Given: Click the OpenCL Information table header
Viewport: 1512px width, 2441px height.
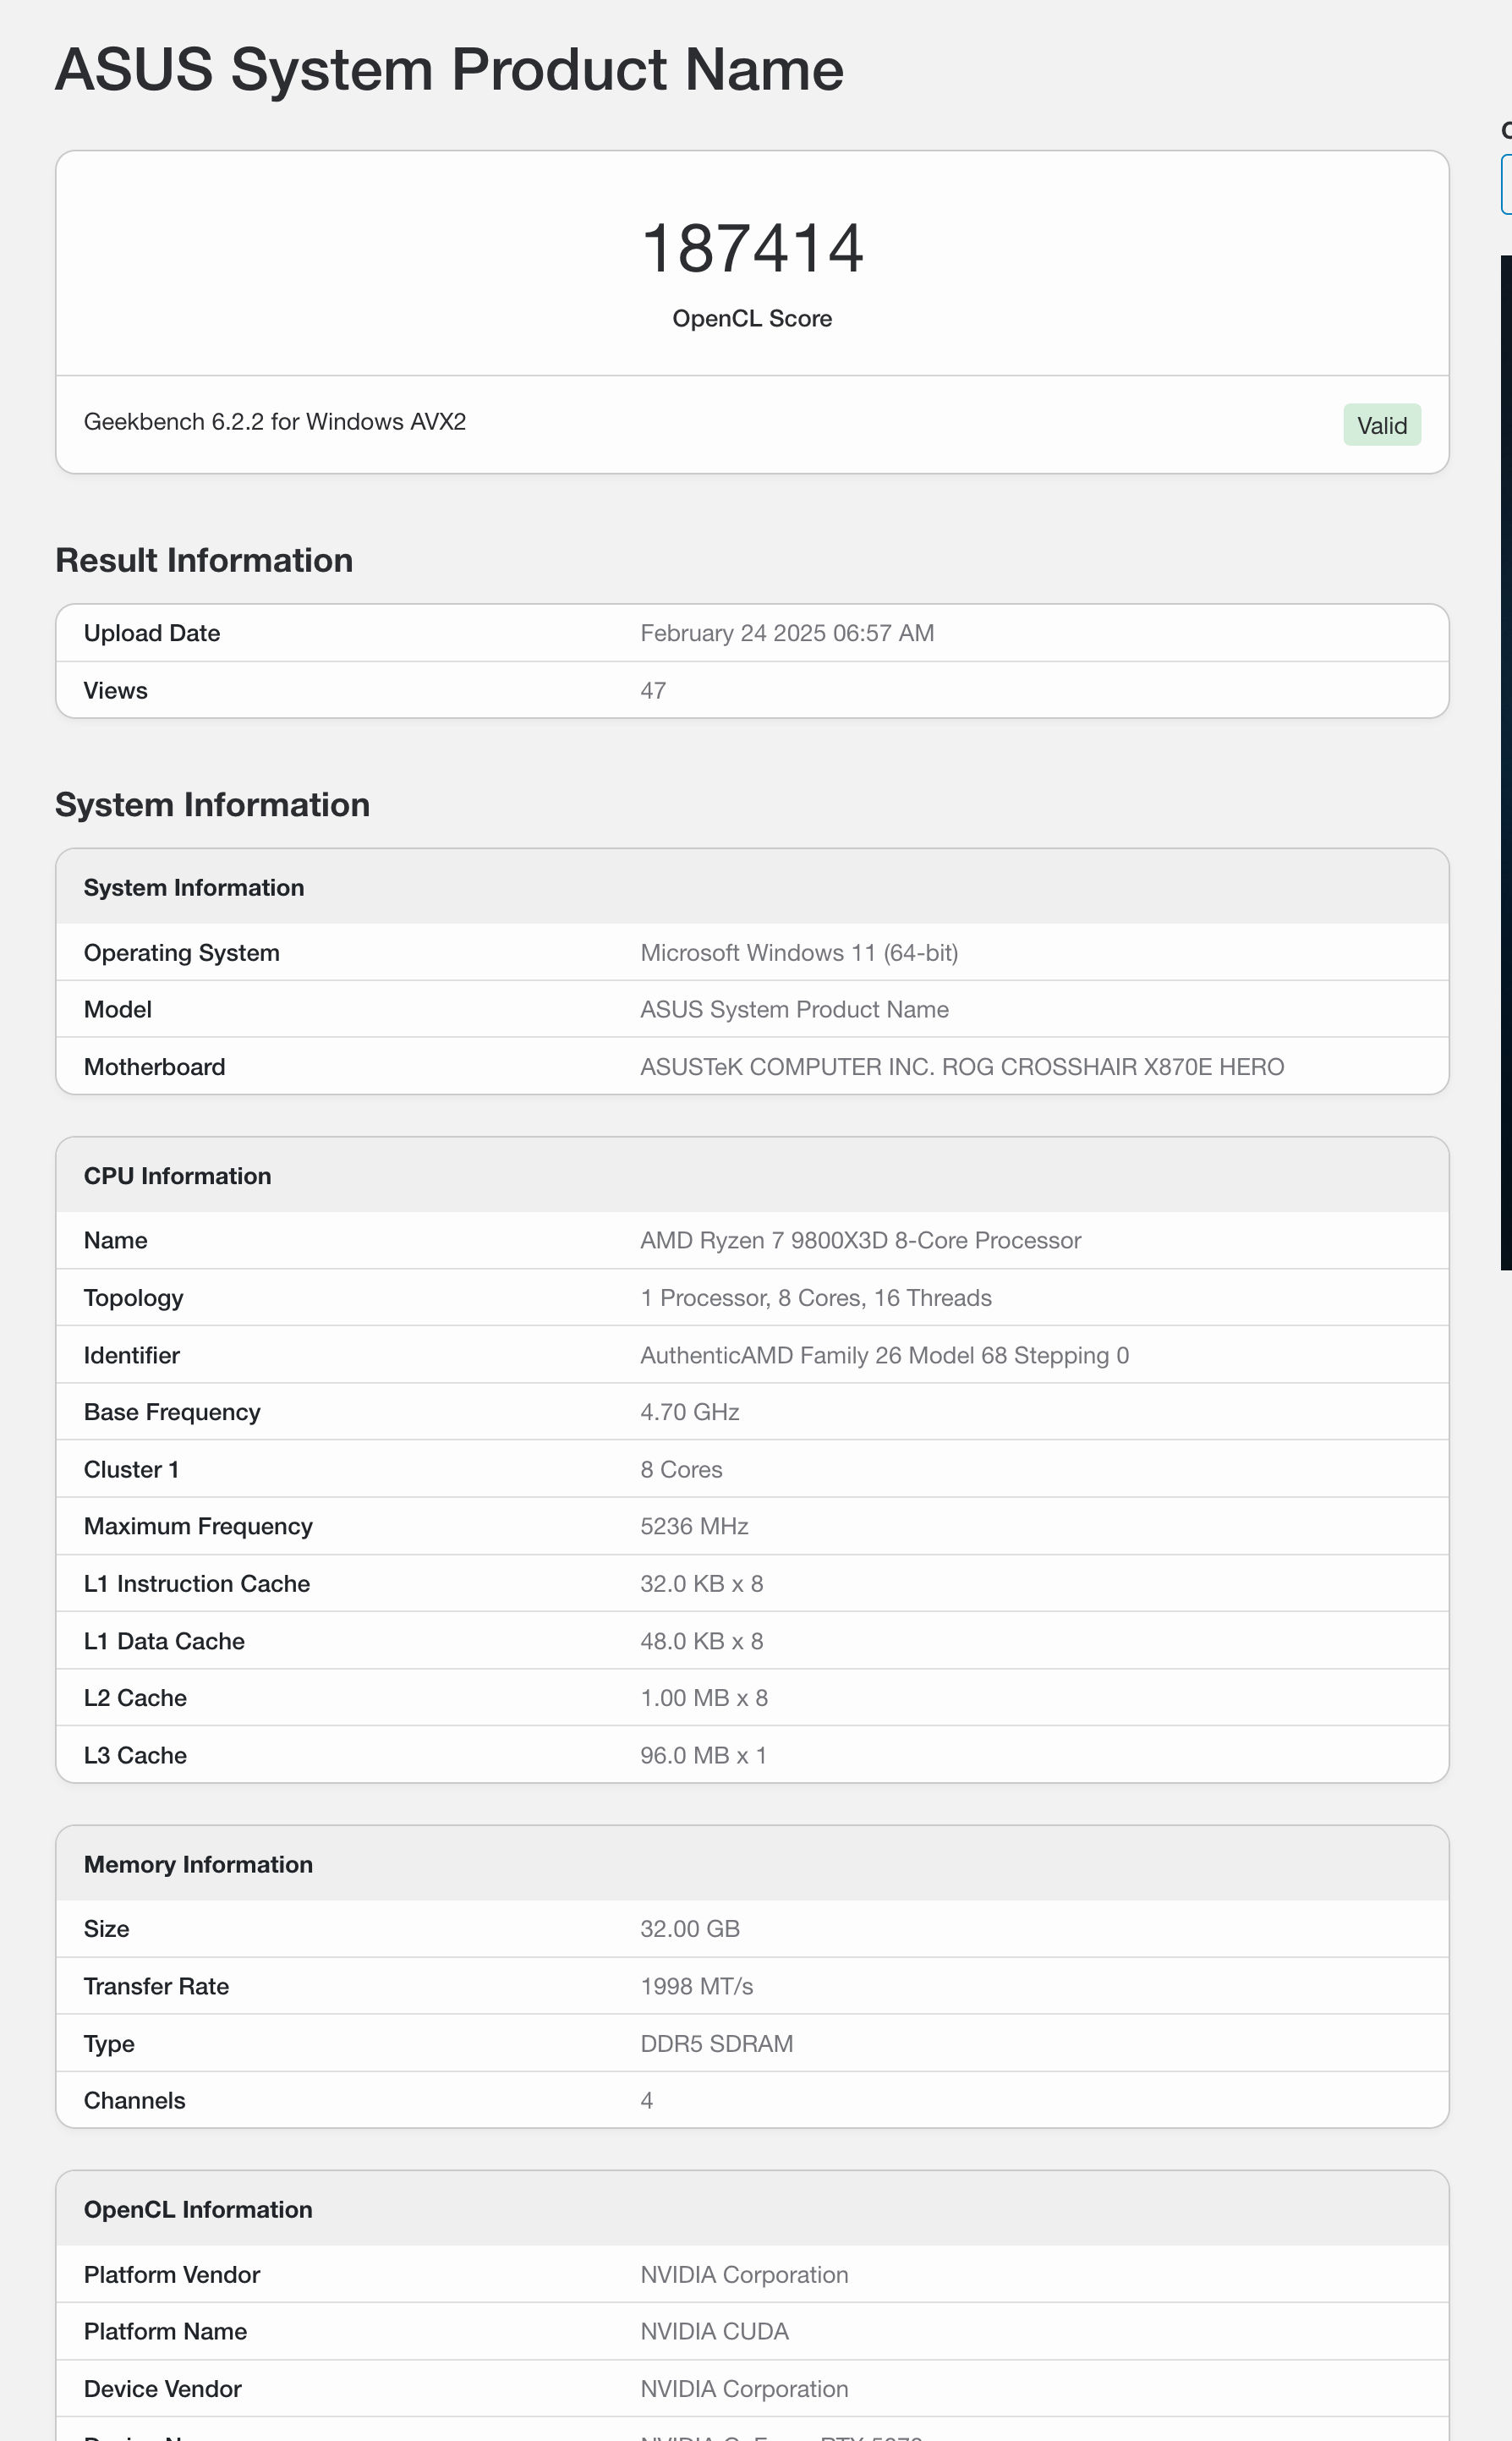Looking at the screenshot, I should [x=752, y=2209].
